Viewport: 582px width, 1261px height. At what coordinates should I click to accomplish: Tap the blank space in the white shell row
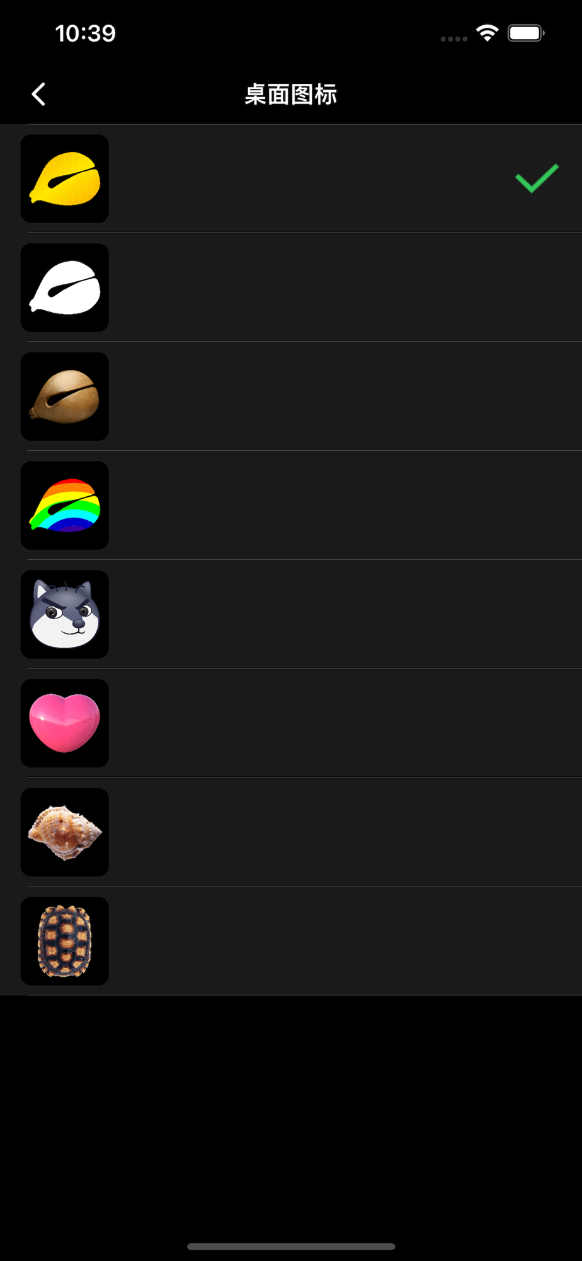345,288
